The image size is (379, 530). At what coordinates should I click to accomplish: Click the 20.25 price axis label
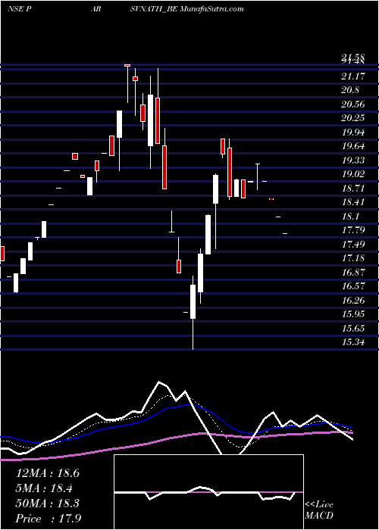(x=353, y=119)
